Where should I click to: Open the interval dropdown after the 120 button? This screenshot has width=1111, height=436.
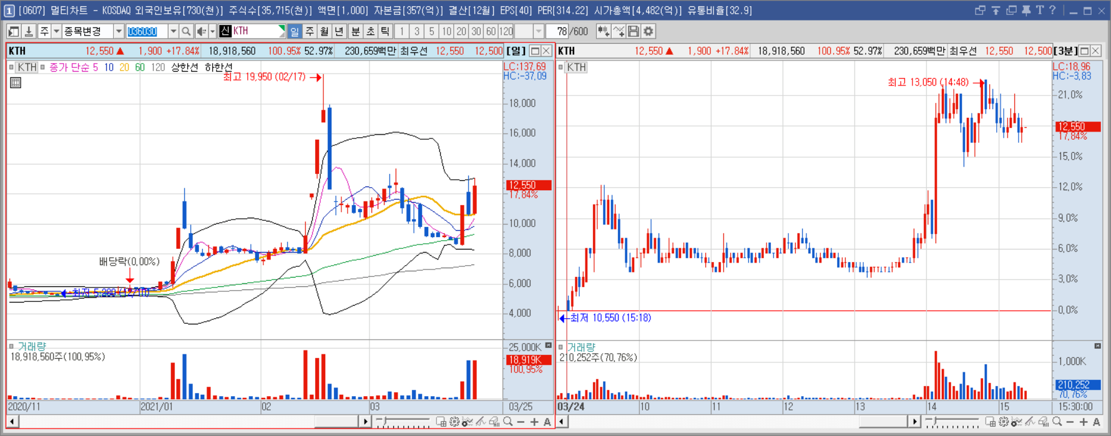point(538,31)
